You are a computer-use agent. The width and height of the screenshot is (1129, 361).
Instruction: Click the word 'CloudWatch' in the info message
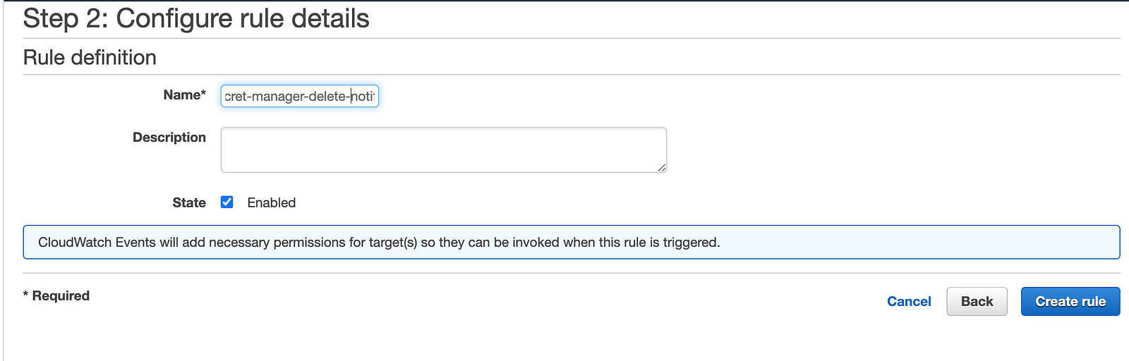[x=75, y=243]
